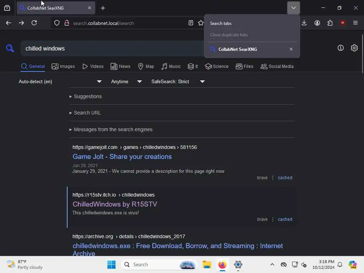Click the r15stv.itch.io result URL breadcrumb

(x=113, y=195)
